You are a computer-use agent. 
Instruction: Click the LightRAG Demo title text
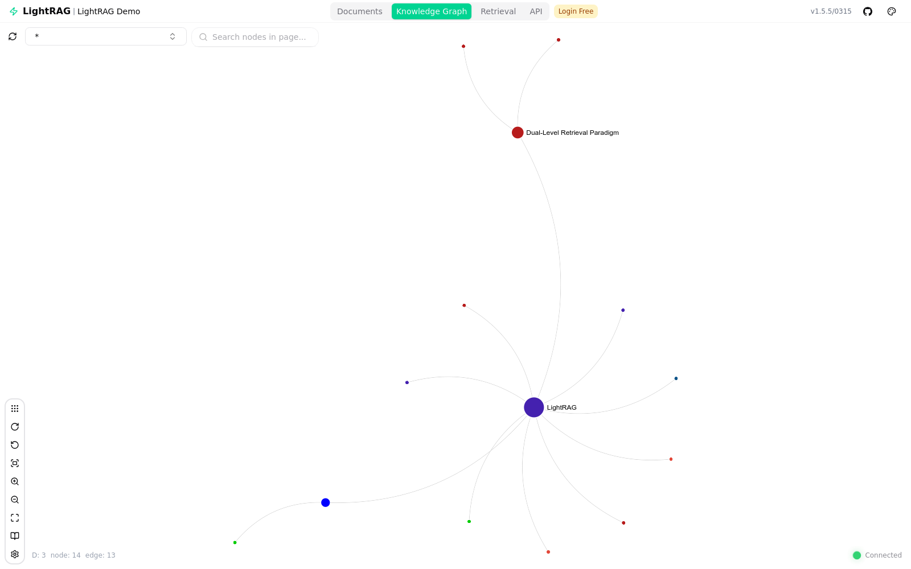click(109, 11)
